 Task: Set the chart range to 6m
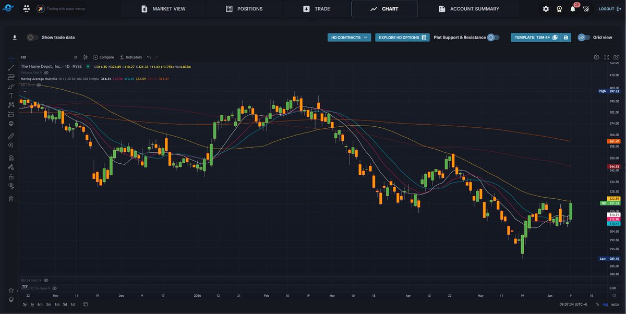(40, 304)
